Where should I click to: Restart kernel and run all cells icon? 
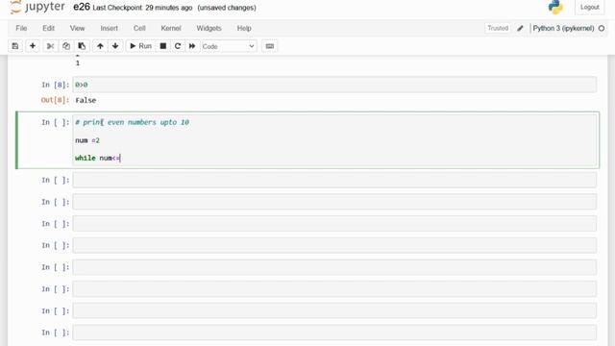(x=192, y=46)
